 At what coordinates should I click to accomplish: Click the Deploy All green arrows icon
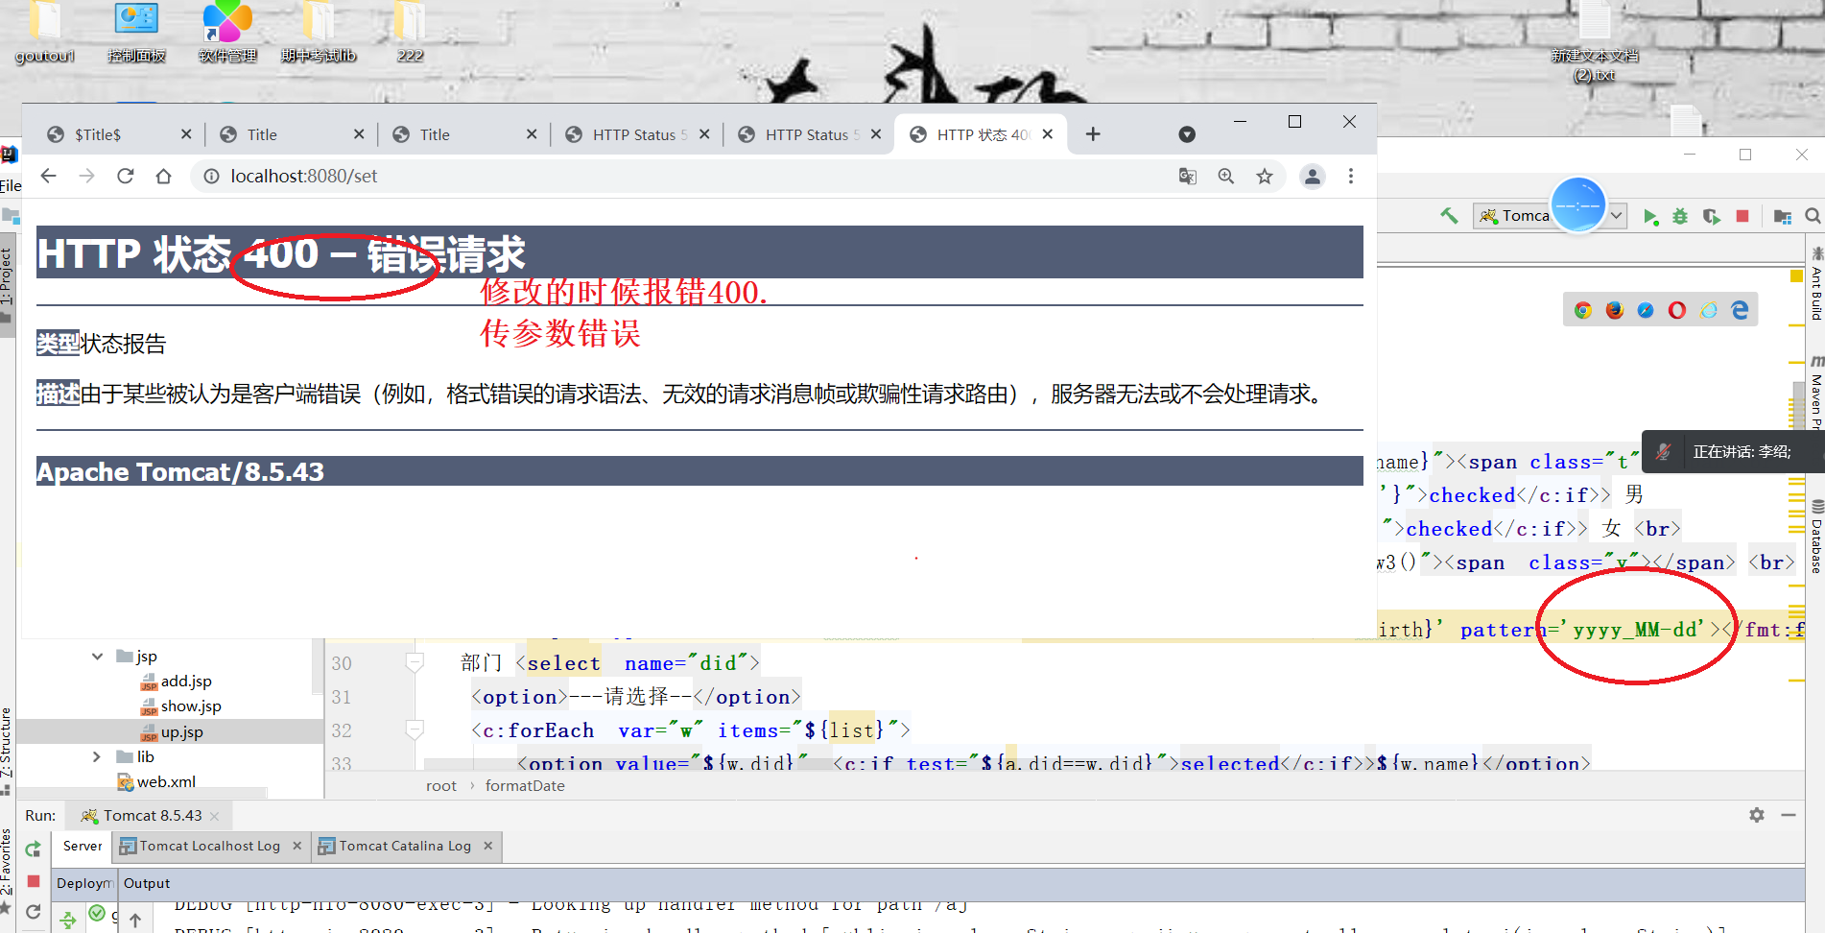point(68,920)
